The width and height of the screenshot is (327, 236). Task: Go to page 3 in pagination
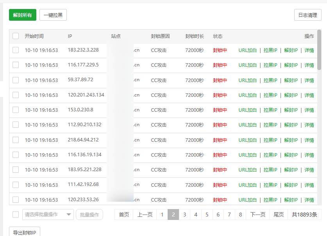tap(184, 215)
